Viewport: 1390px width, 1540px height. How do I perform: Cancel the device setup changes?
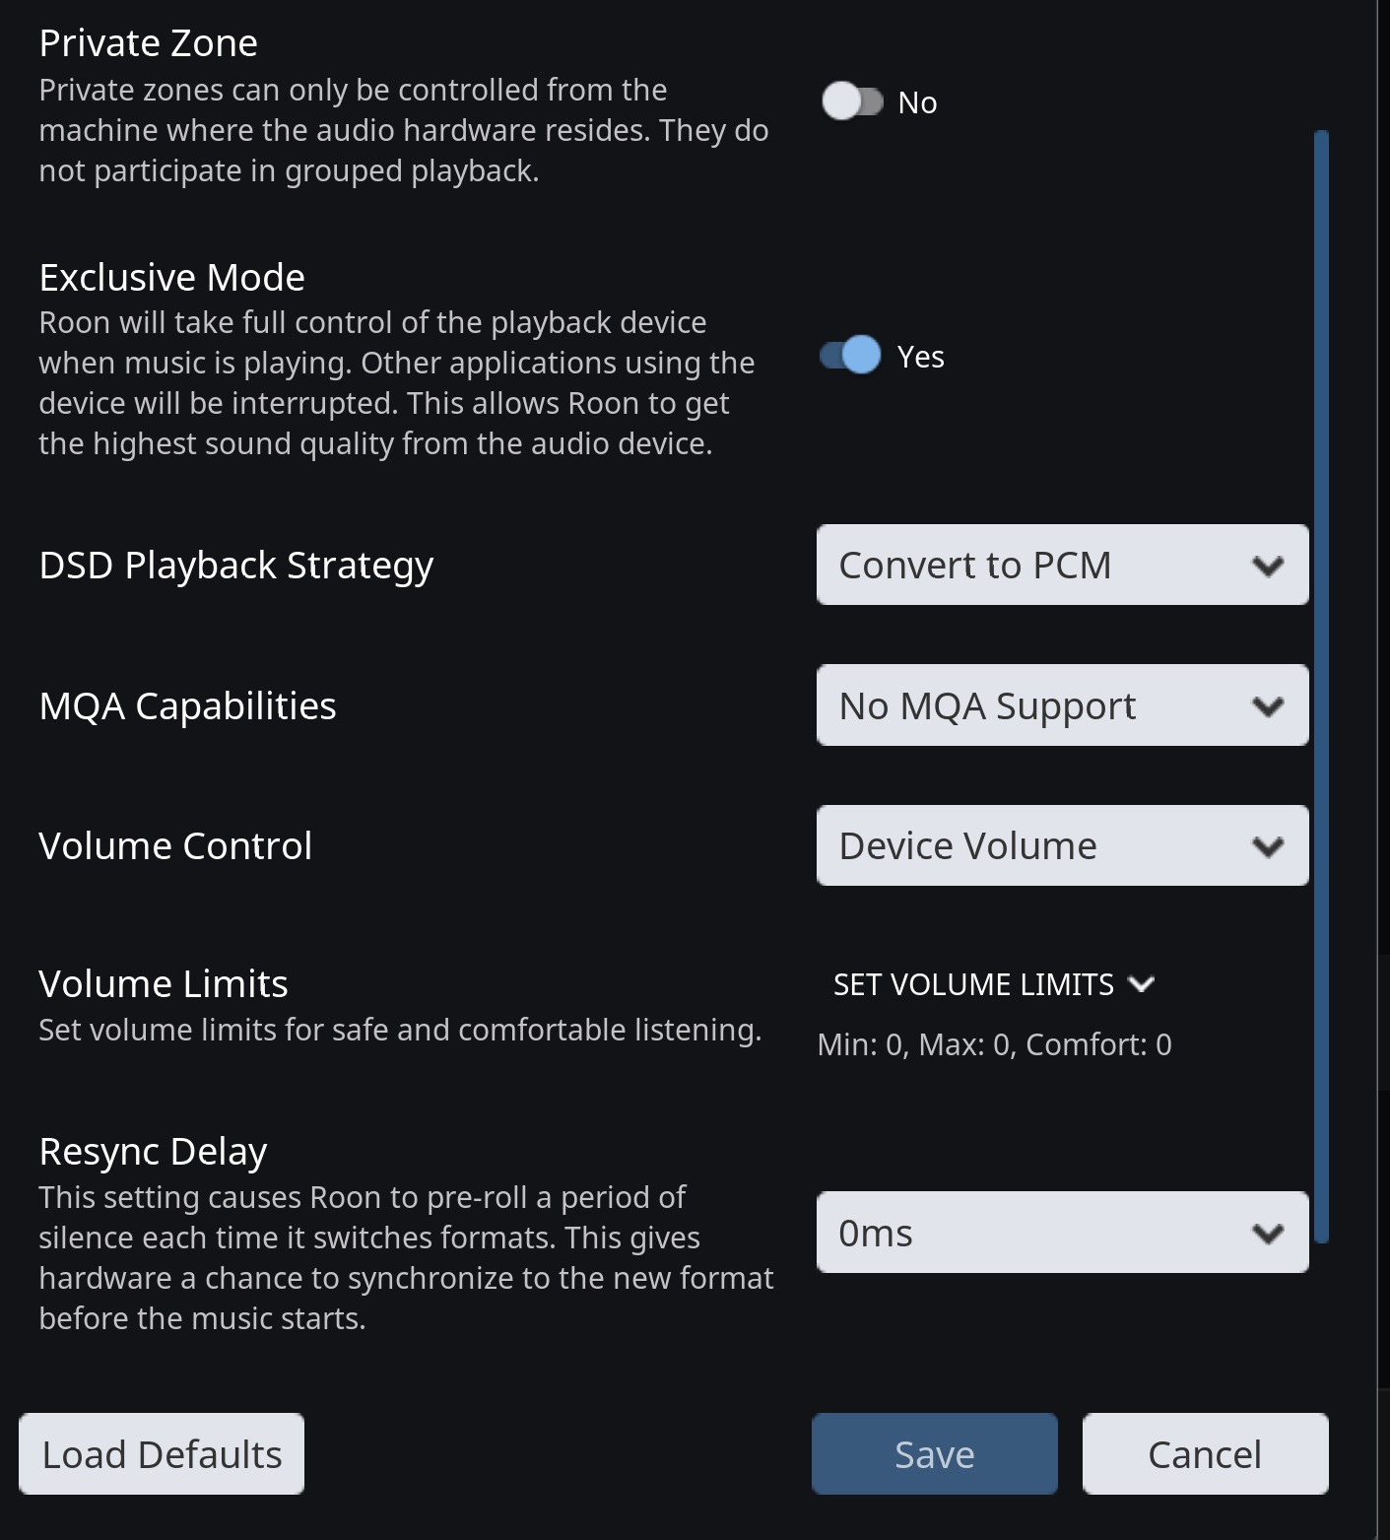point(1205,1454)
